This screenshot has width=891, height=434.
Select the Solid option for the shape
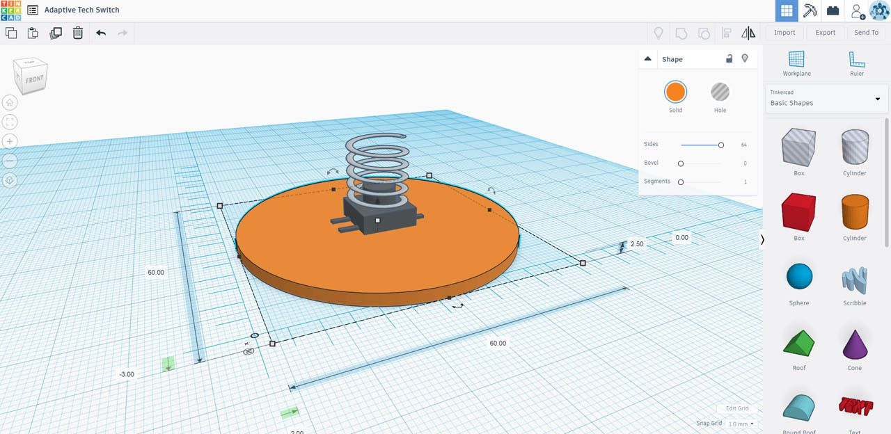(x=675, y=91)
